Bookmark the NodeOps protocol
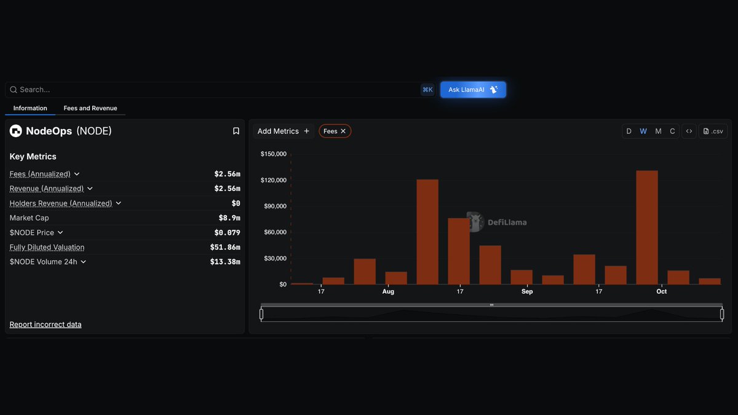The image size is (738, 415). 236,131
